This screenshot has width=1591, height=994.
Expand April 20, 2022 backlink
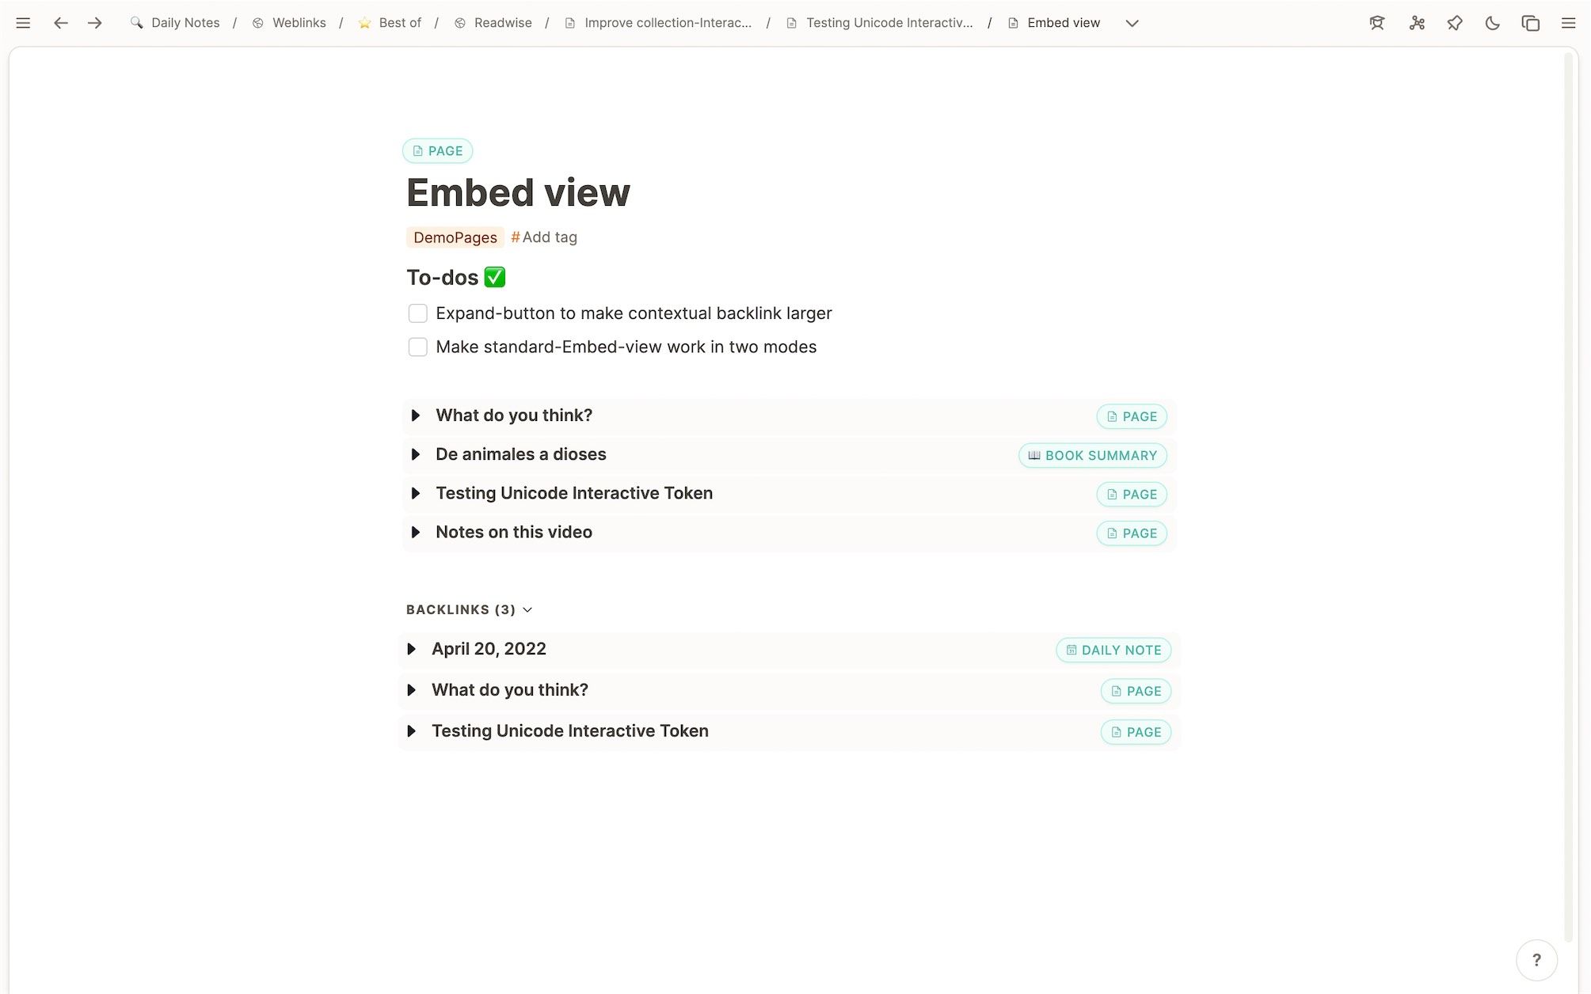click(x=411, y=649)
